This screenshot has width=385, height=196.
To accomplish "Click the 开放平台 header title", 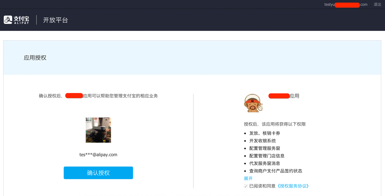I will coord(55,20).
